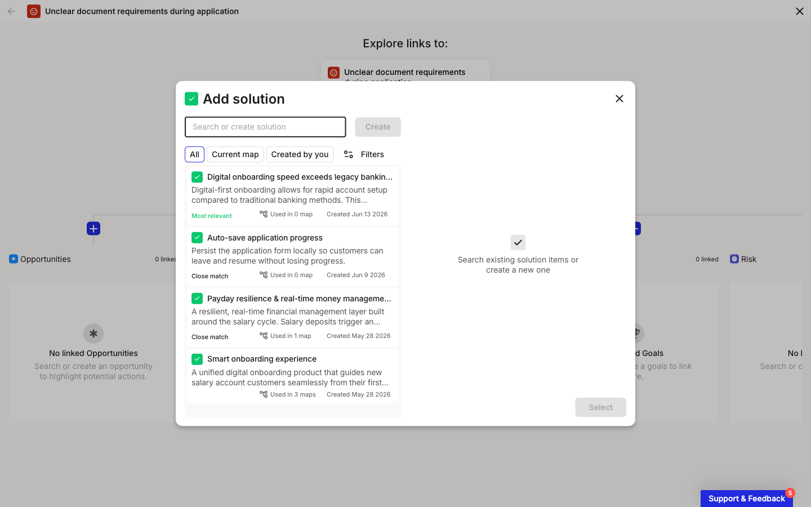The width and height of the screenshot is (811, 507).
Task: Select 'Auto-save application progress' title
Action: pos(265,238)
